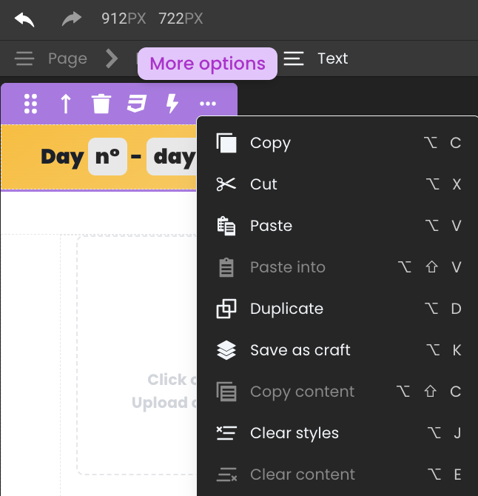Choose Copy from the context menu
478x496 pixels.
(x=337, y=143)
